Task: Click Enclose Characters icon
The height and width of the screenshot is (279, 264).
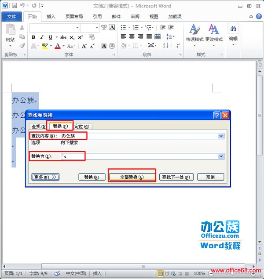Action: pyautogui.click(x=112, y=46)
